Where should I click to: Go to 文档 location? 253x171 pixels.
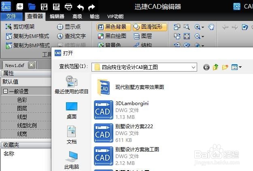pos(72,135)
